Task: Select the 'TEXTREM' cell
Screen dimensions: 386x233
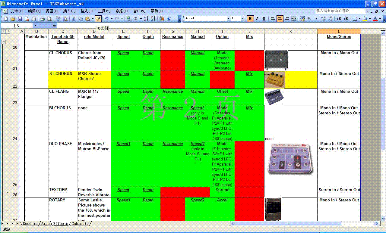Action: coord(63,192)
